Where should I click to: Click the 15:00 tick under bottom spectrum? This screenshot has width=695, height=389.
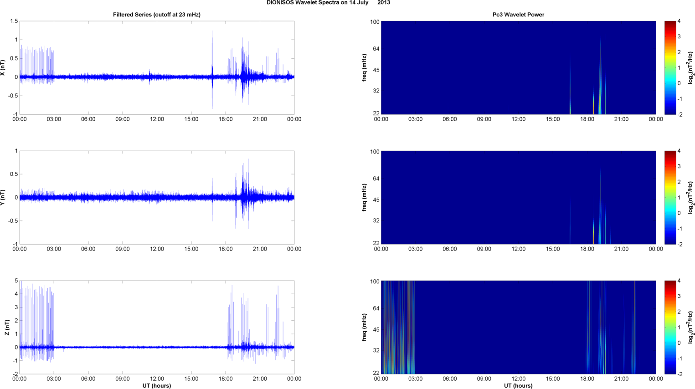click(x=553, y=379)
